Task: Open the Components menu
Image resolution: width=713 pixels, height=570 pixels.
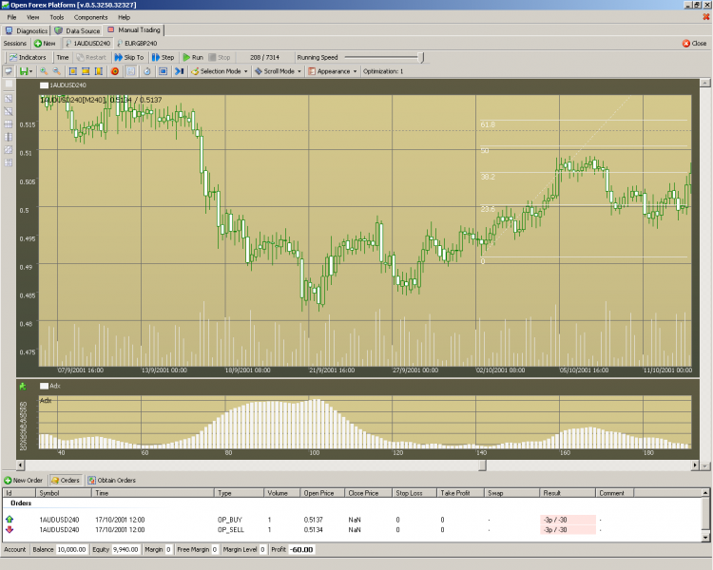Action: click(x=90, y=17)
